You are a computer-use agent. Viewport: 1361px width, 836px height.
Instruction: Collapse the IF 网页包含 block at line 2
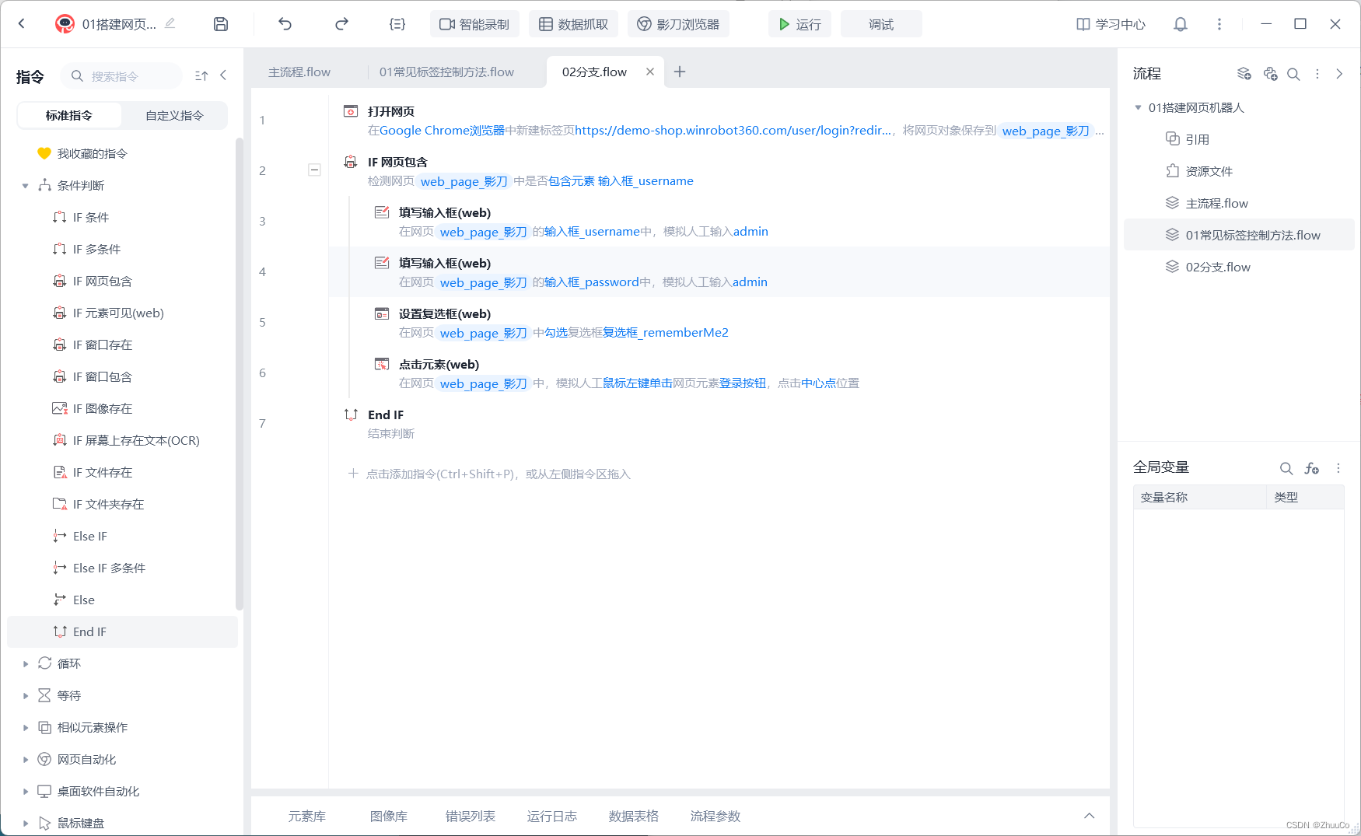pyautogui.click(x=314, y=170)
